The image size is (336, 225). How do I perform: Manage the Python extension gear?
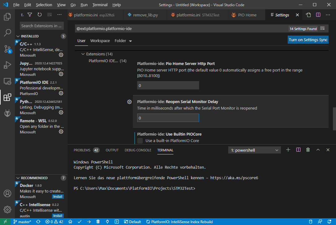61,112
